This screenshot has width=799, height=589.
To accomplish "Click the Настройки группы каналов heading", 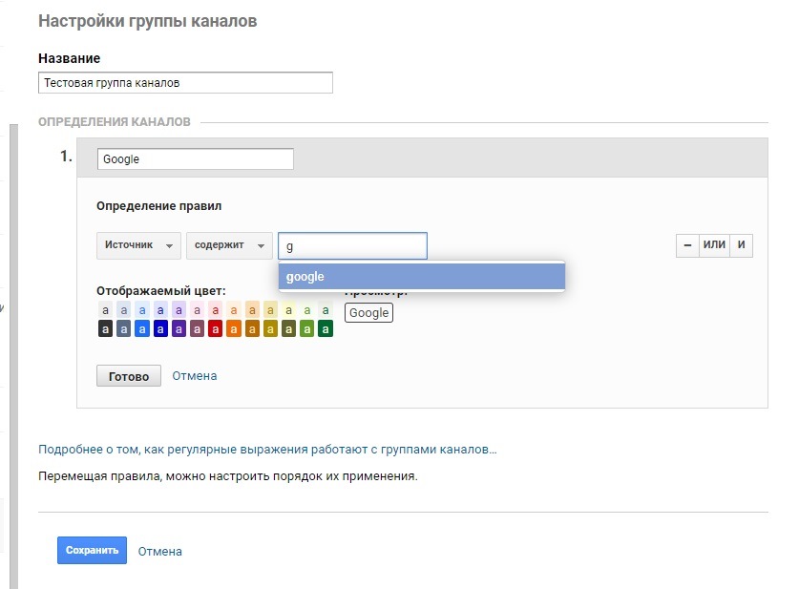I will coord(148,21).
